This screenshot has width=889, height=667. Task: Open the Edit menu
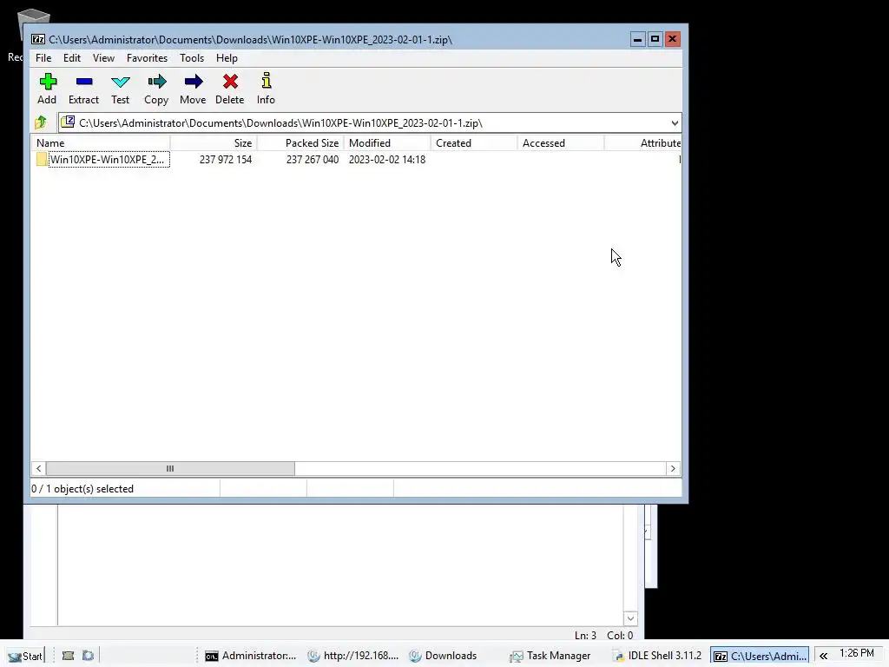click(x=71, y=58)
